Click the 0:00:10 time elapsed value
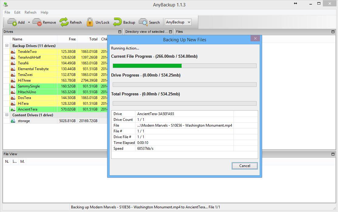Viewport: 338px width, 212px height. pos(143,142)
